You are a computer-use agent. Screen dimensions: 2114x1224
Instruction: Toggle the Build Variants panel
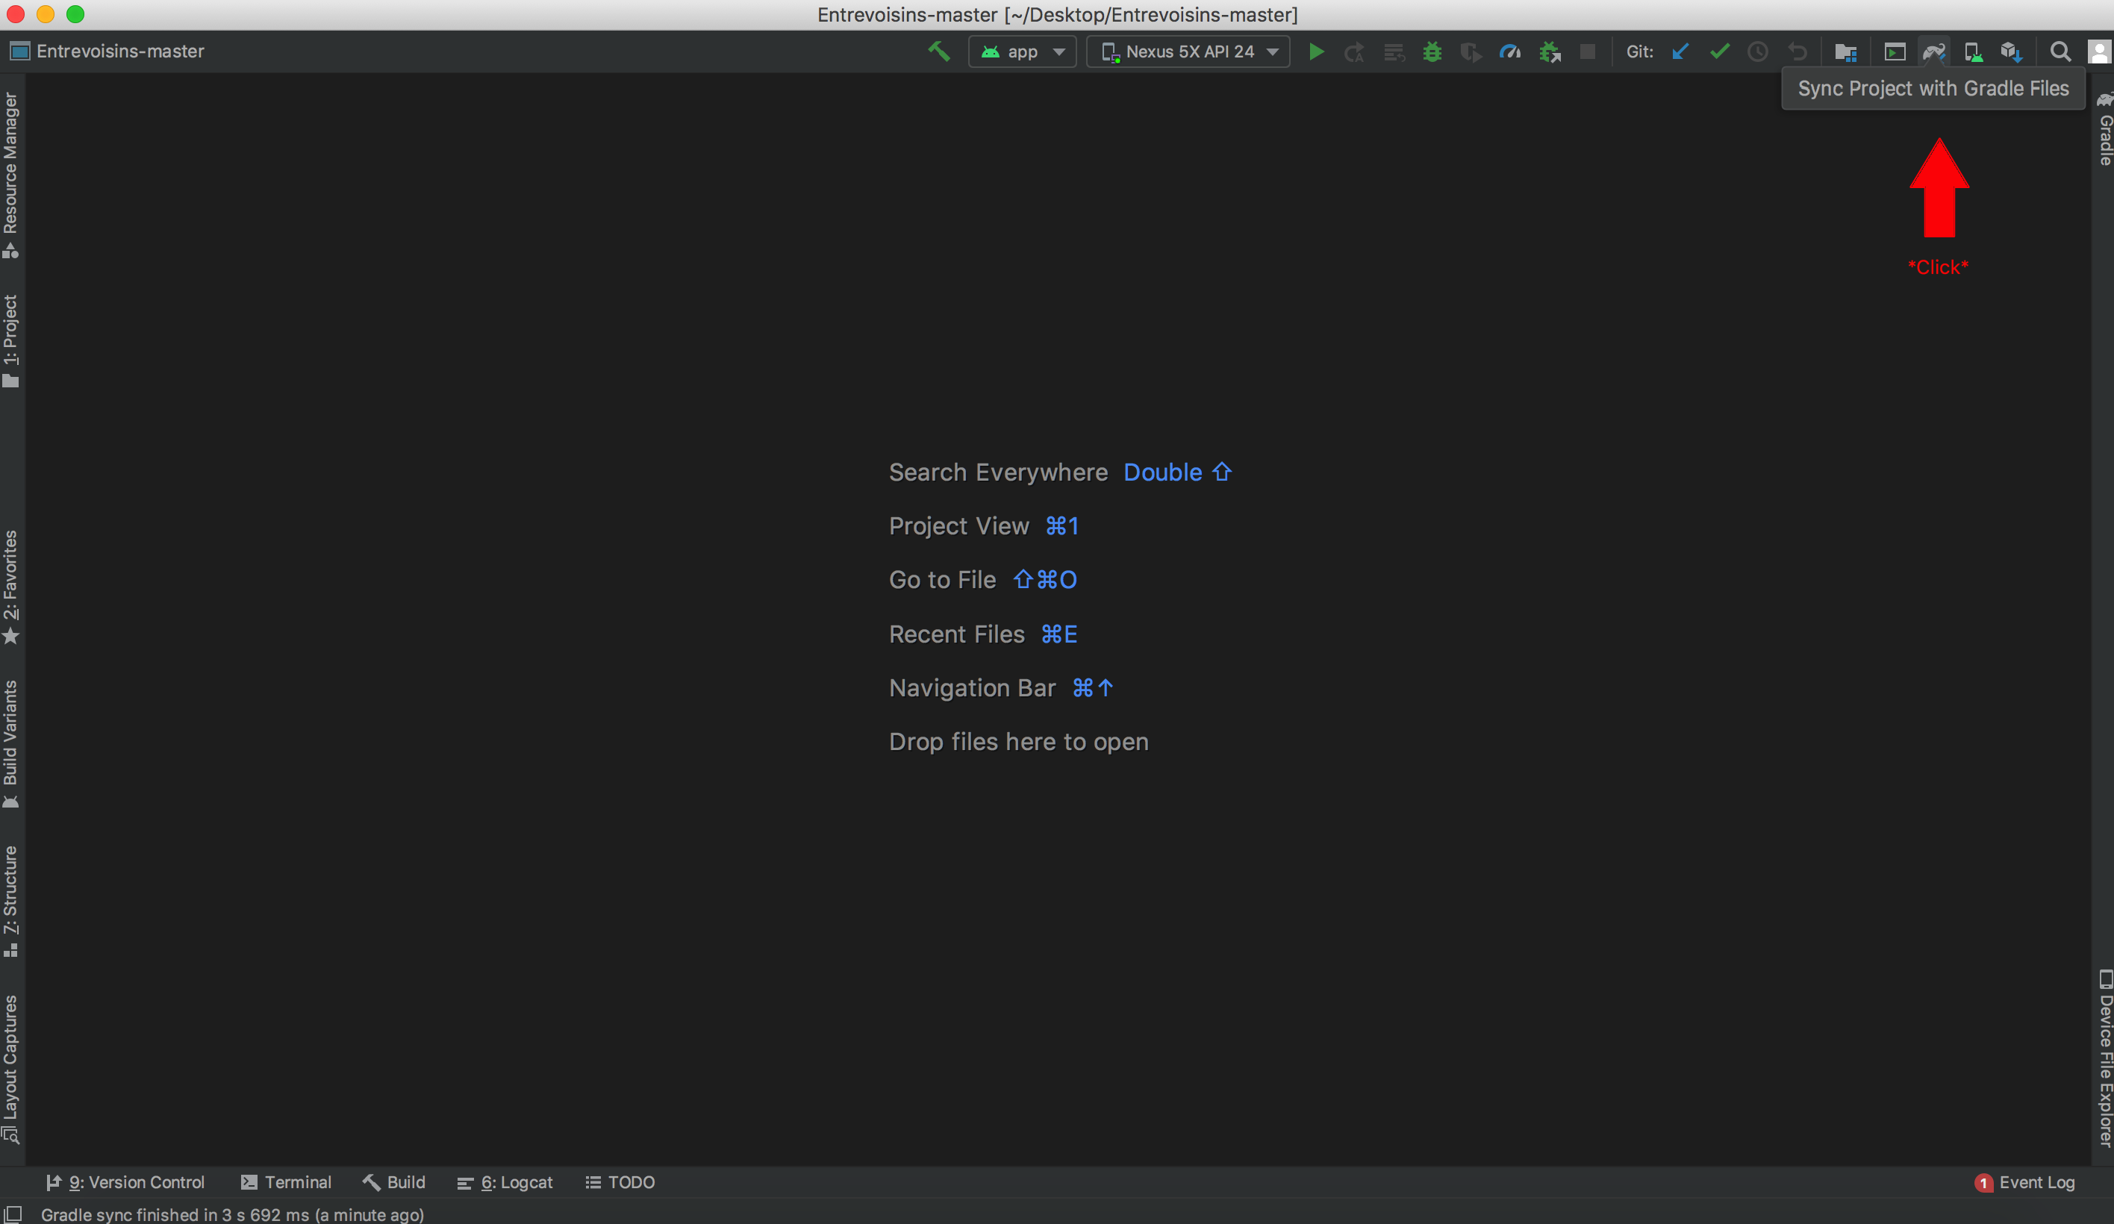tap(11, 738)
